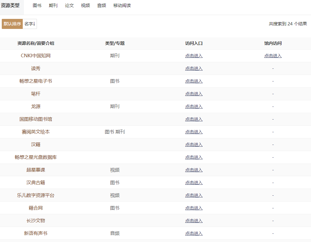Image resolution: width=311 pixels, height=242 pixels.
Task: Click 点击进入 access link for 读秀
Action: (194, 68)
